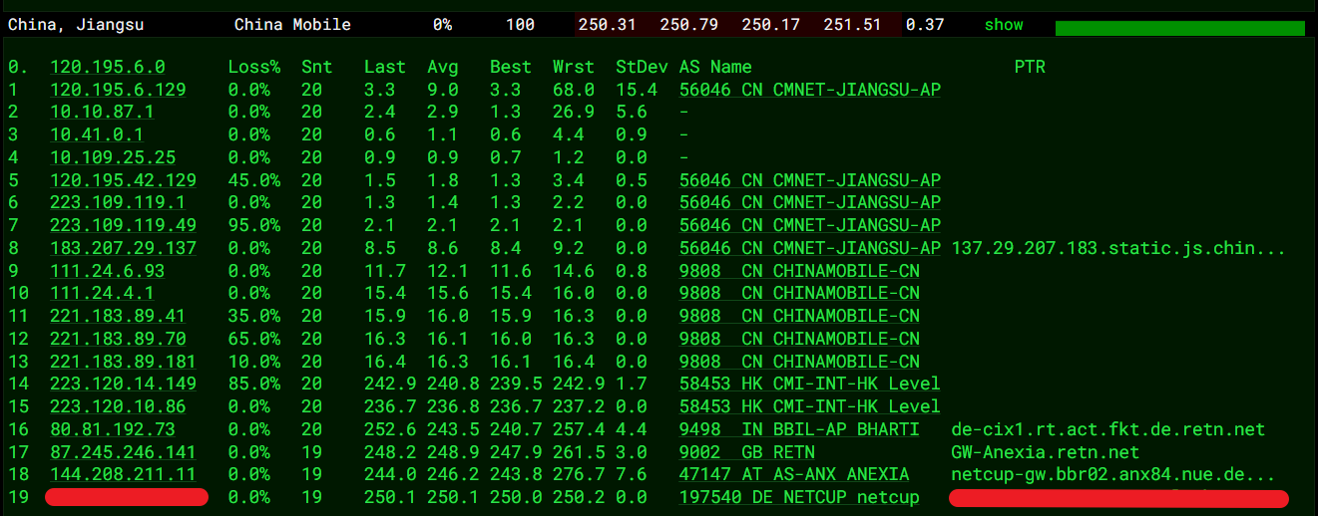The width and height of the screenshot is (1318, 516).
Task: Open IP link 223.120.14.149
Action: pyautogui.click(x=123, y=384)
